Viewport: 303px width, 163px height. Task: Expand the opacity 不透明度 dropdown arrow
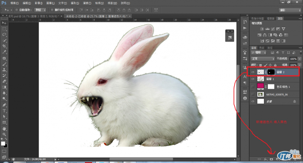[300, 59]
